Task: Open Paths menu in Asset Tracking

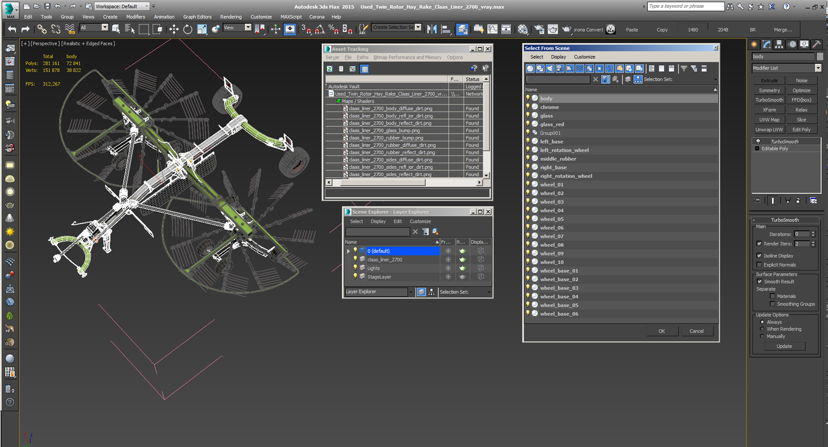Action: click(x=363, y=57)
